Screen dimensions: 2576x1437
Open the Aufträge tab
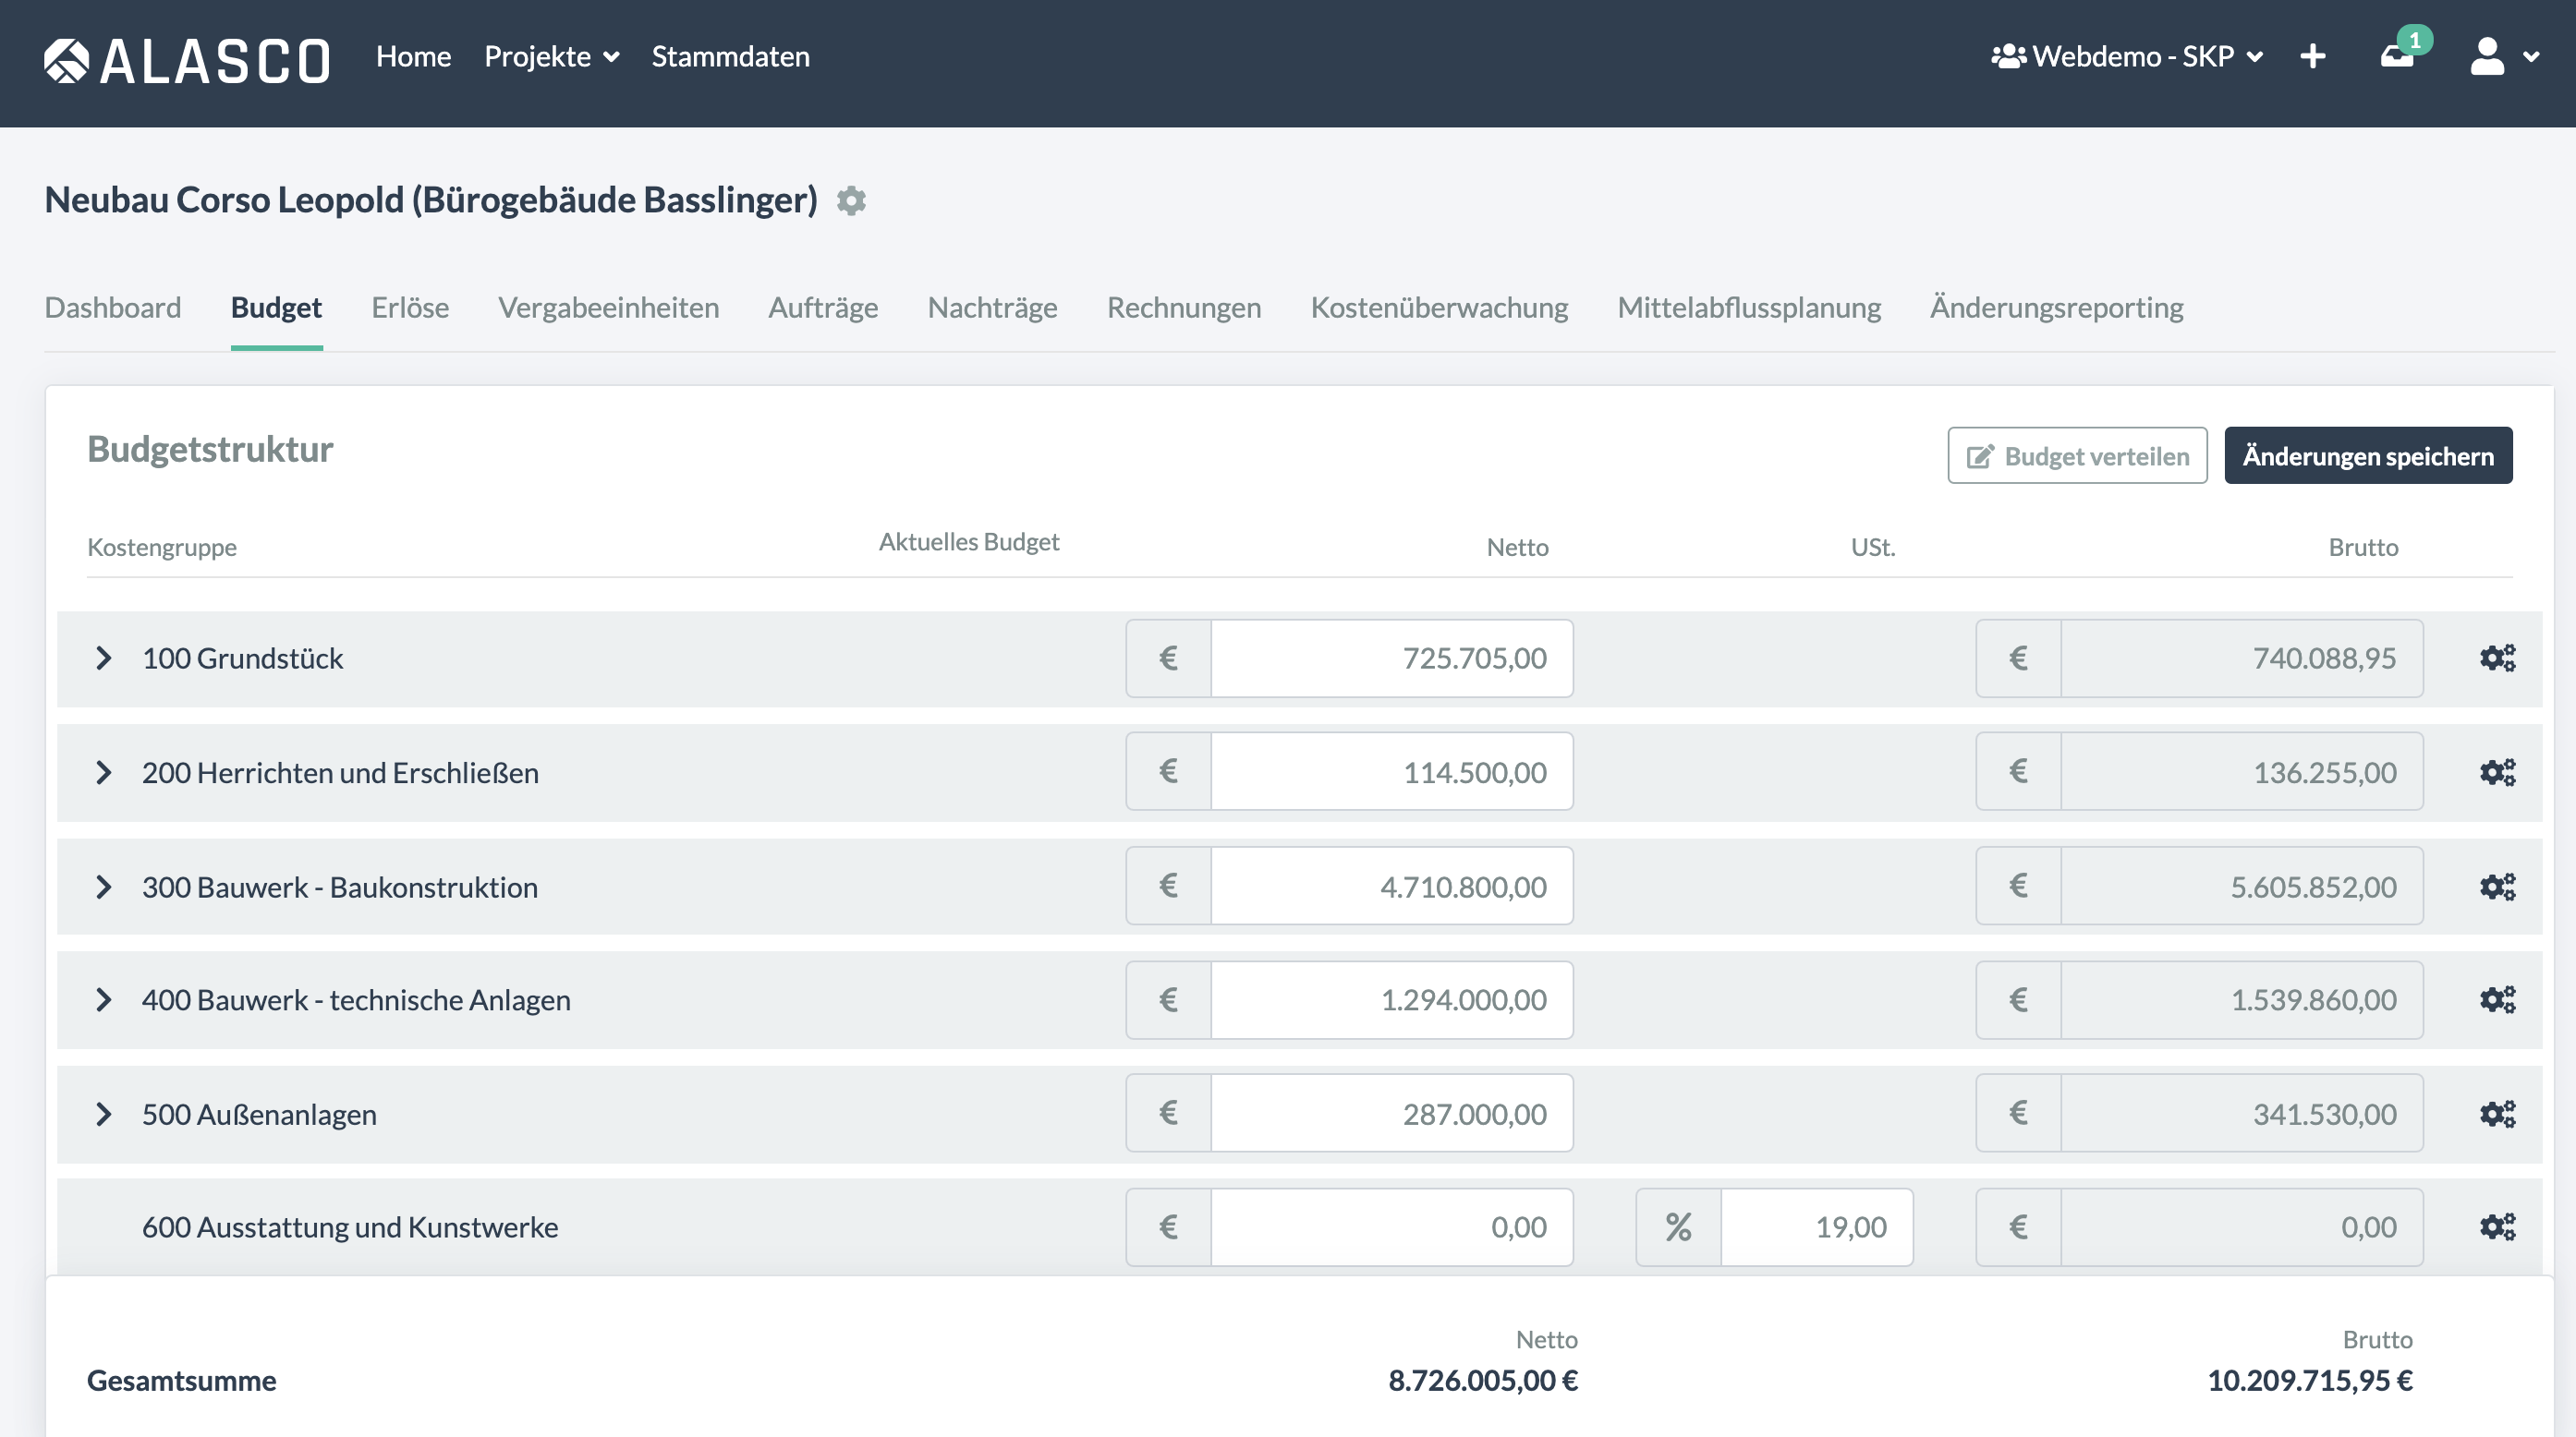tap(823, 308)
